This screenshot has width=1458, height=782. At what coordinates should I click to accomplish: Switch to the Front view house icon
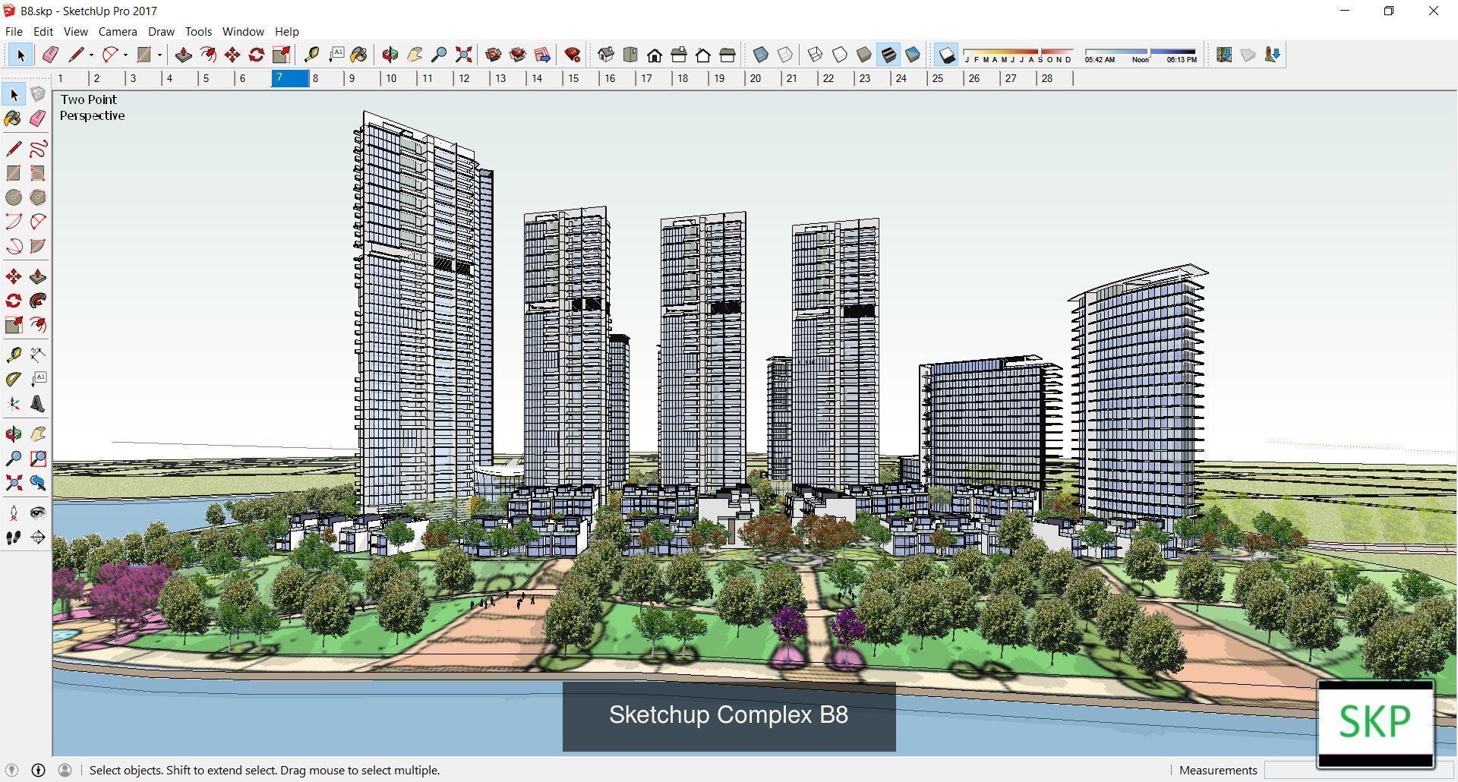click(655, 55)
